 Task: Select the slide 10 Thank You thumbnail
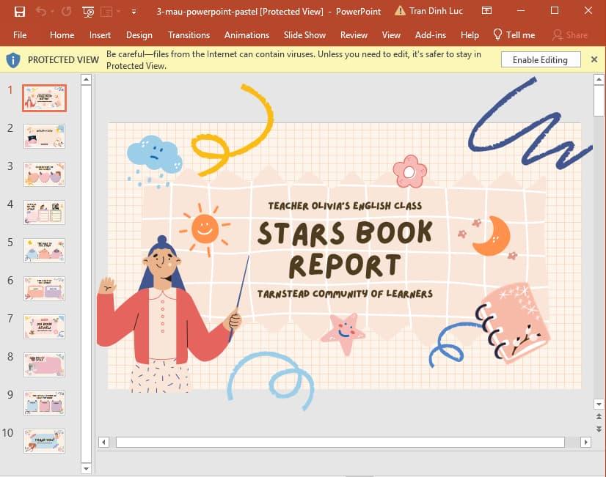(x=44, y=441)
